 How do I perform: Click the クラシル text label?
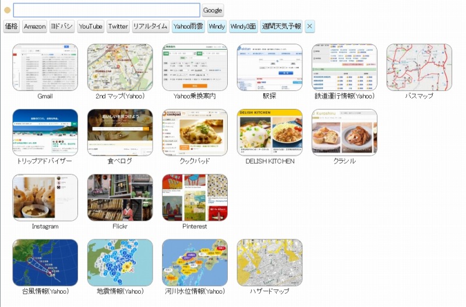[x=344, y=161]
